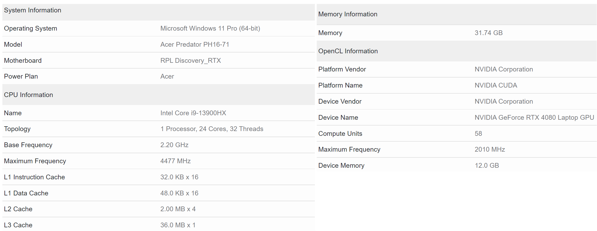597x231 pixels.
Task: Select the RPL Discovery_RTX motherboard value
Action: 191,61
